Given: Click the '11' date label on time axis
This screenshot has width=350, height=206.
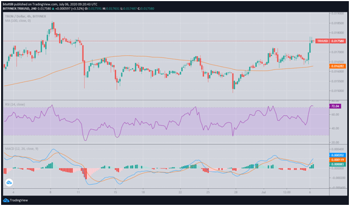Looking at the screenshot, I should [x=79, y=192].
